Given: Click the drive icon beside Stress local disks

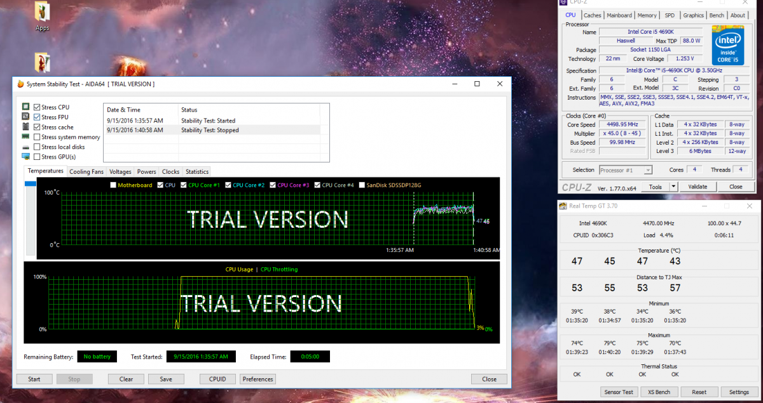Looking at the screenshot, I should pos(26,147).
